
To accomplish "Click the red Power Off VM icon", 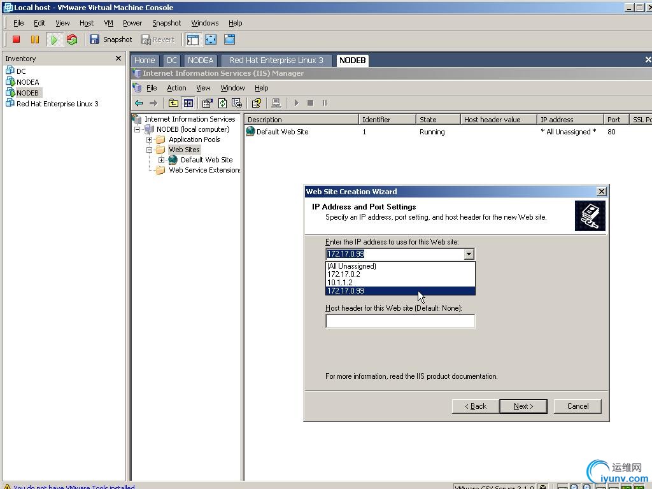I will 16,39.
